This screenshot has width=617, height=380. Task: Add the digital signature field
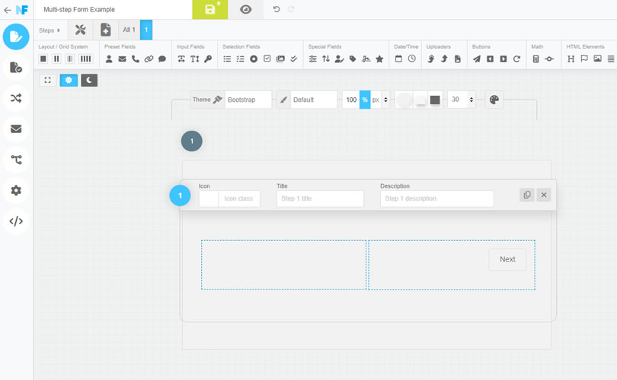366,59
